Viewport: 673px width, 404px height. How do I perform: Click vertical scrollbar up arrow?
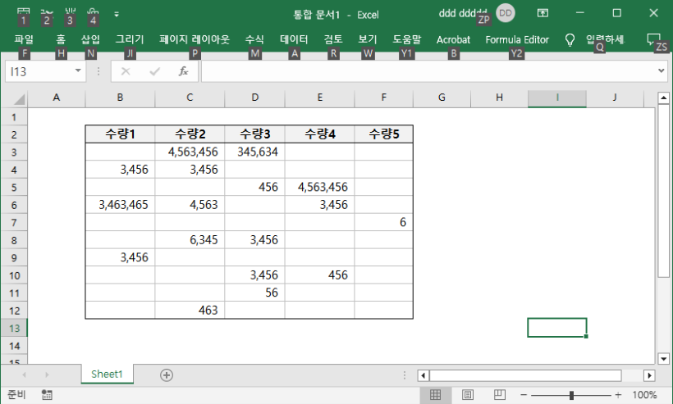click(x=663, y=98)
